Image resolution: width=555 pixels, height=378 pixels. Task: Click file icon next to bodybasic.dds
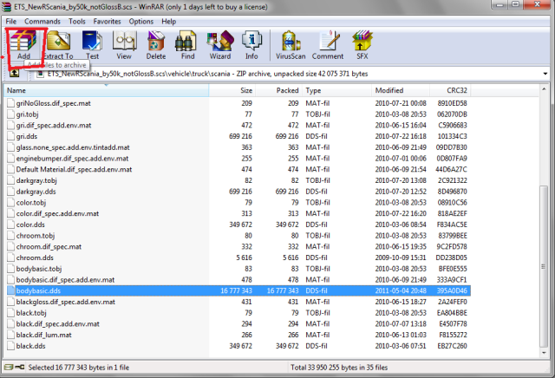coord(10,290)
